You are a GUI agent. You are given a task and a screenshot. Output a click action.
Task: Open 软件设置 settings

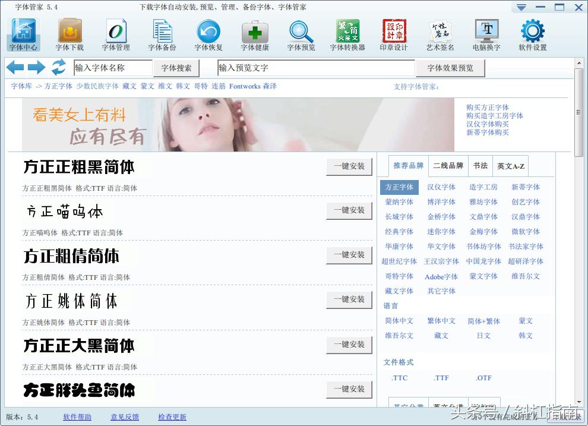tap(533, 33)
